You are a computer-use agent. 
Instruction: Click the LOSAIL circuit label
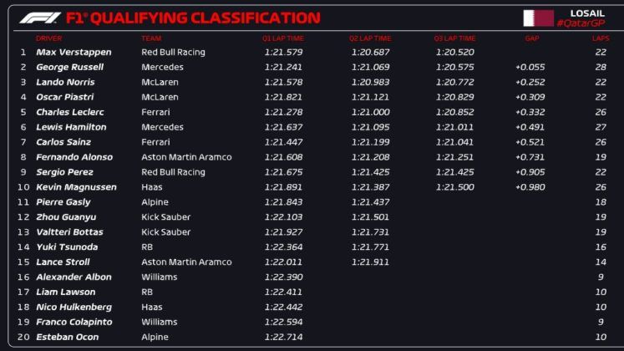(587, 13)
